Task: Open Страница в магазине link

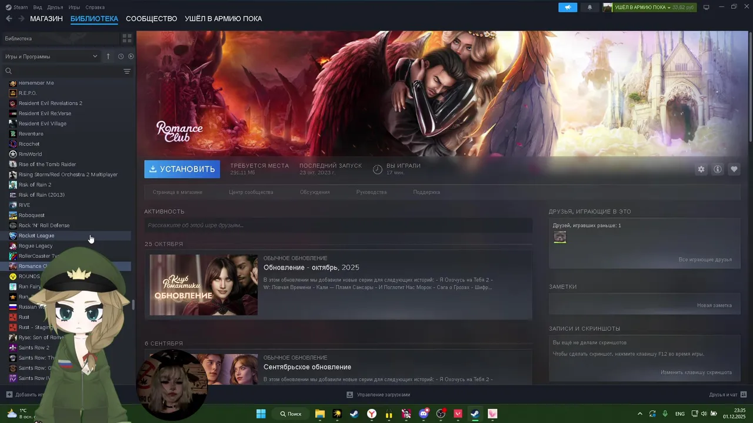Action: click(x=178, y=192)
